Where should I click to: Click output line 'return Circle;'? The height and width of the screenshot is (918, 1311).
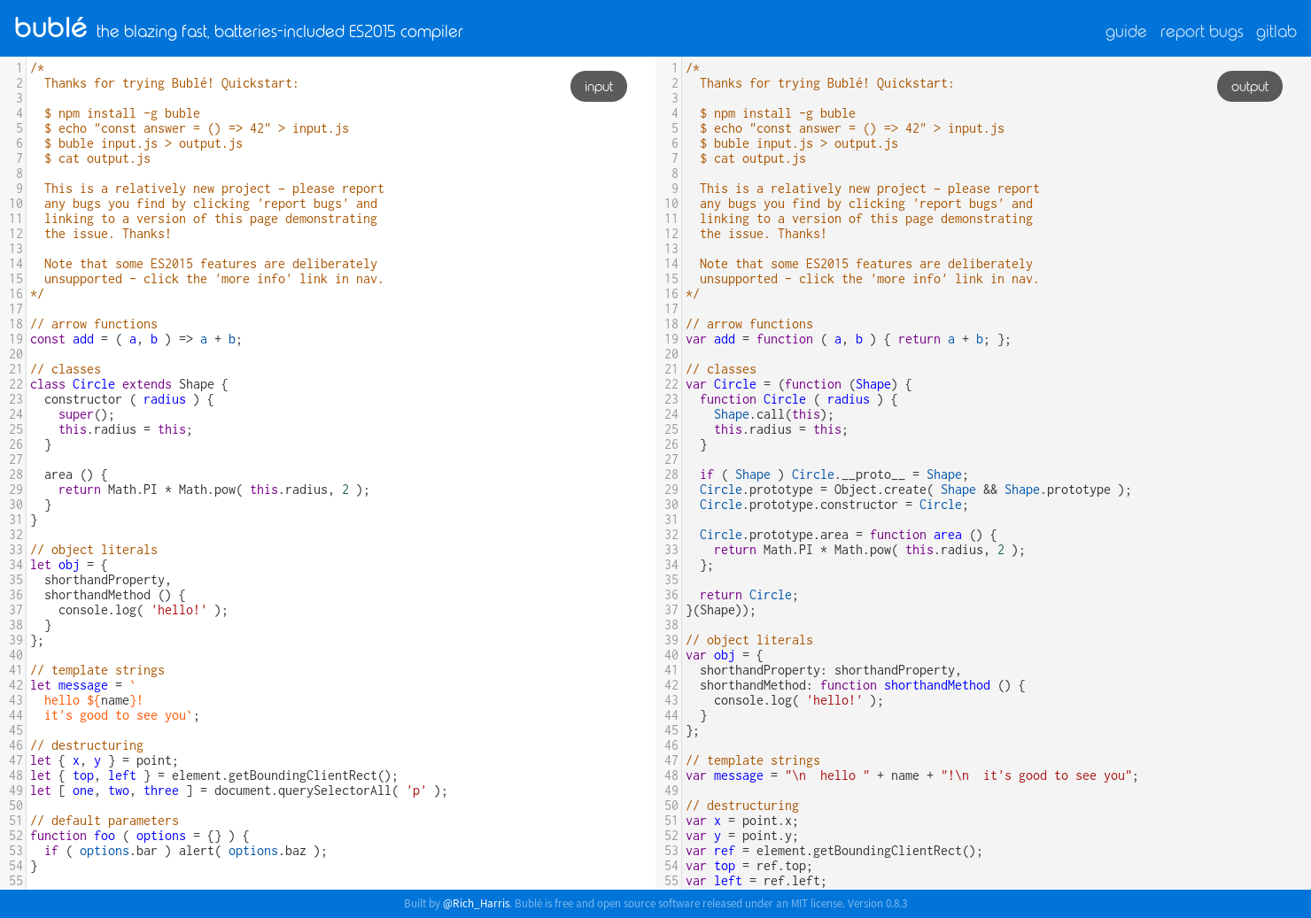click(x=749, y=595)
